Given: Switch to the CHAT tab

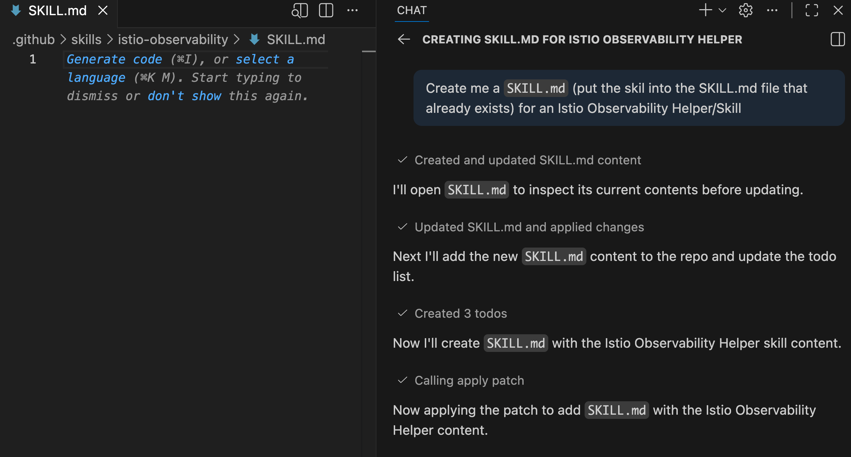Looking at the screenshot, I should 411,10.
